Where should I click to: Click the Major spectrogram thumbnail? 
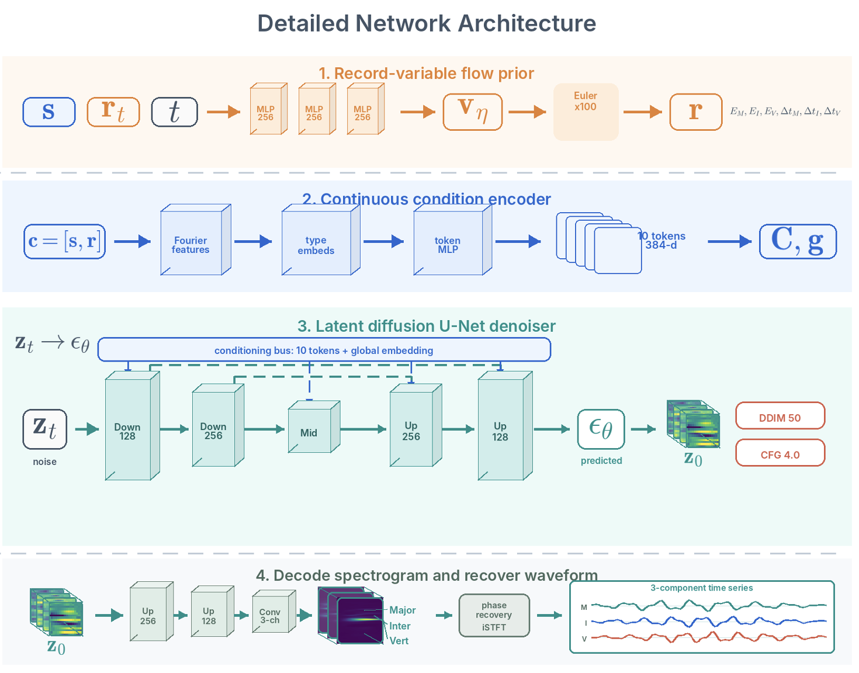(x=360, y=621)
